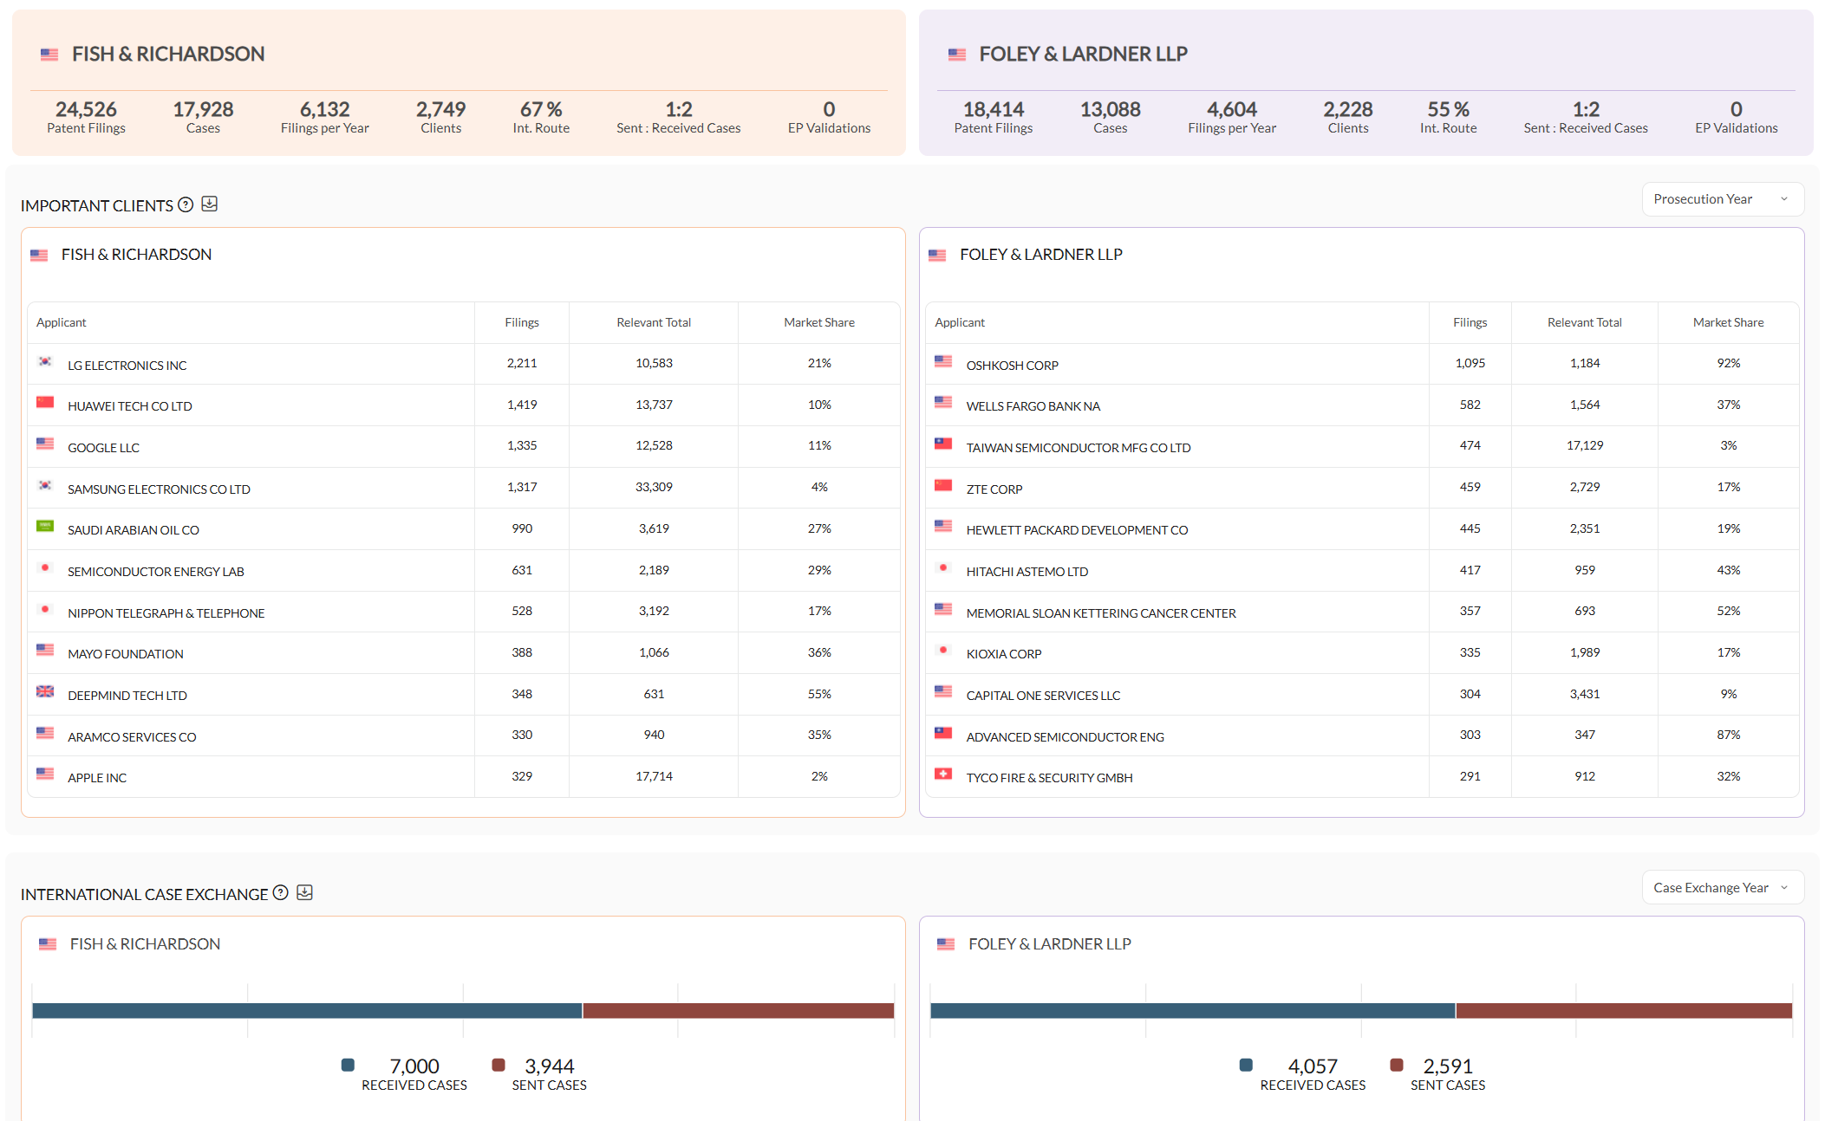Select GOOGLE LLC applicant
The height and width of the screenshot is (1121, 1825).
tap(103, 448)
